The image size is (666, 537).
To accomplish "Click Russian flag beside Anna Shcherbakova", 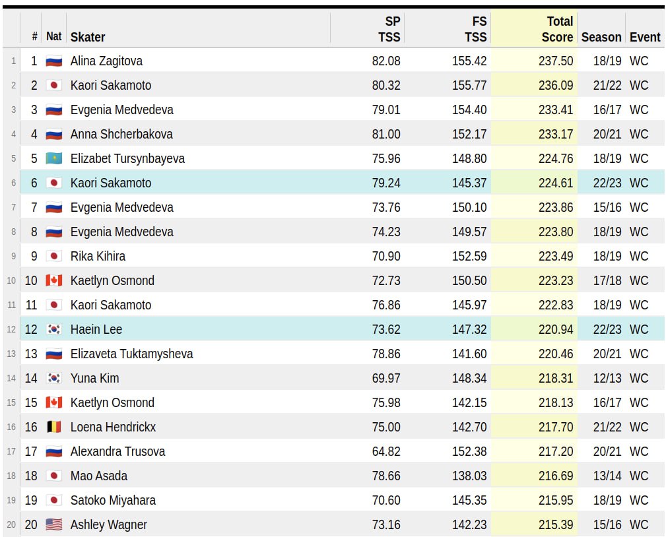I will [53, 134].
